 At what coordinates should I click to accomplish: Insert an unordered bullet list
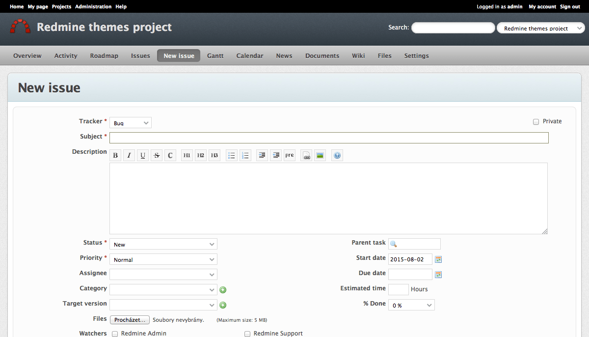tap(232, 156)
